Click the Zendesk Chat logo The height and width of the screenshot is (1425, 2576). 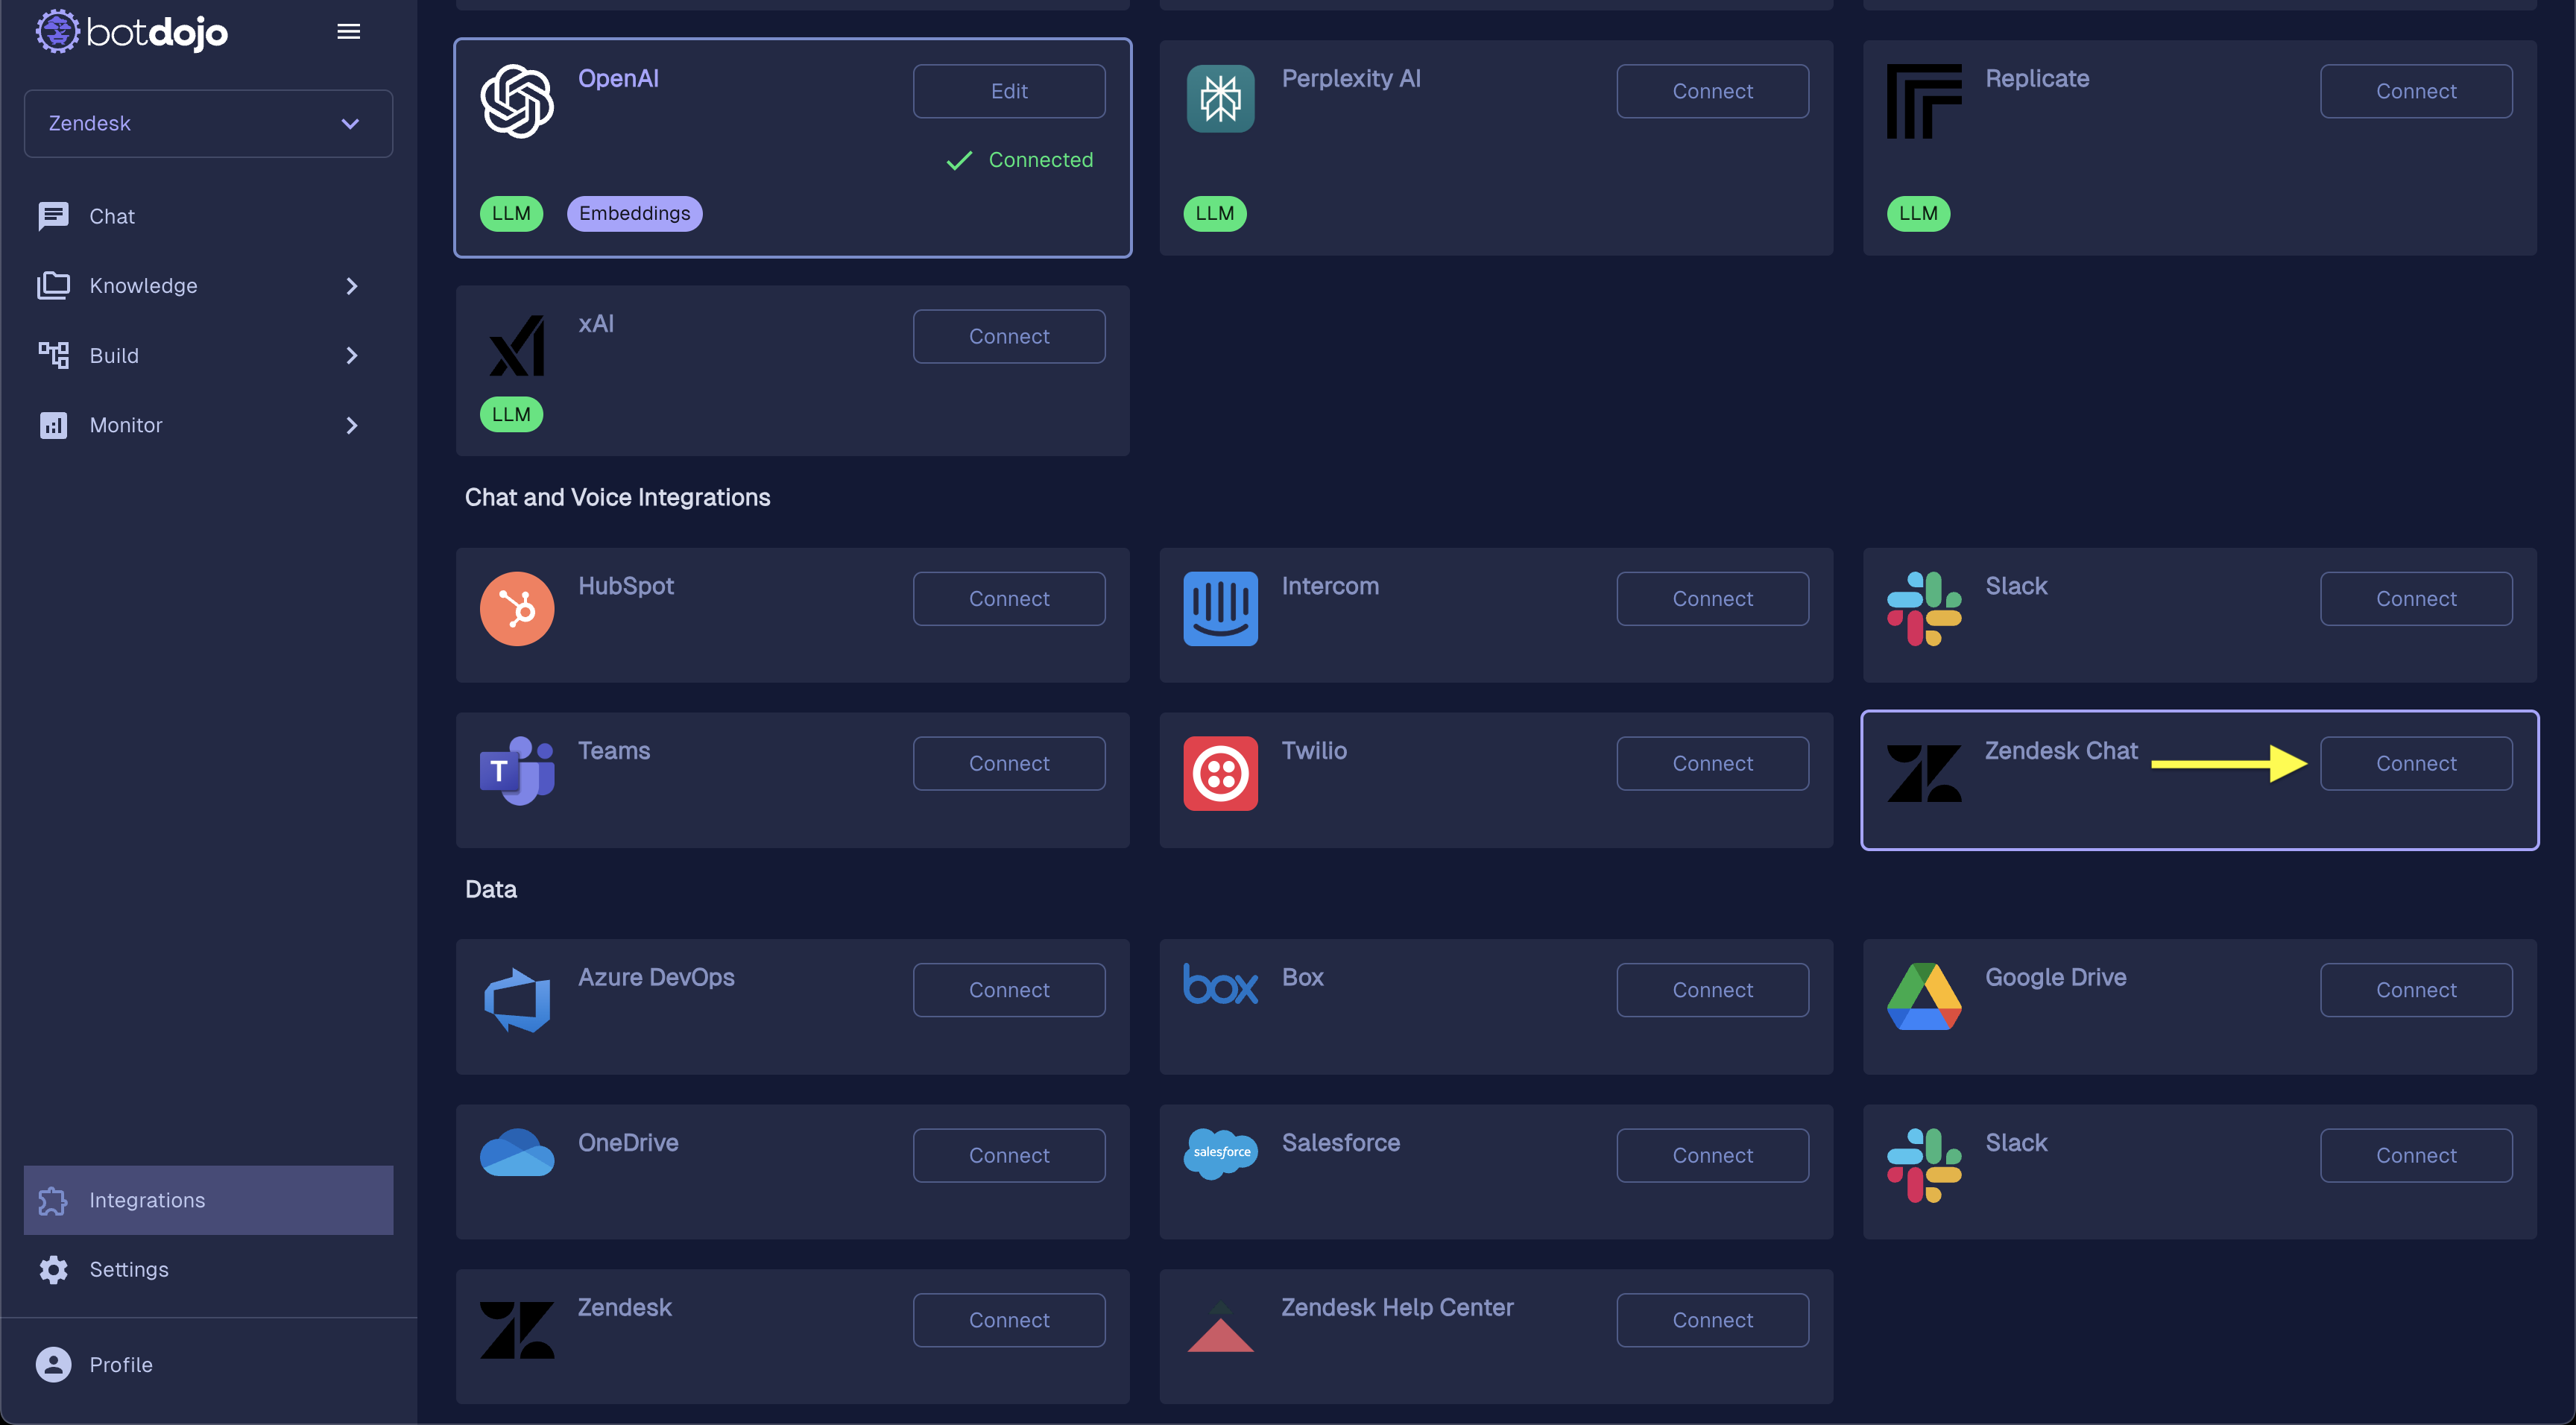[1924, 773]
